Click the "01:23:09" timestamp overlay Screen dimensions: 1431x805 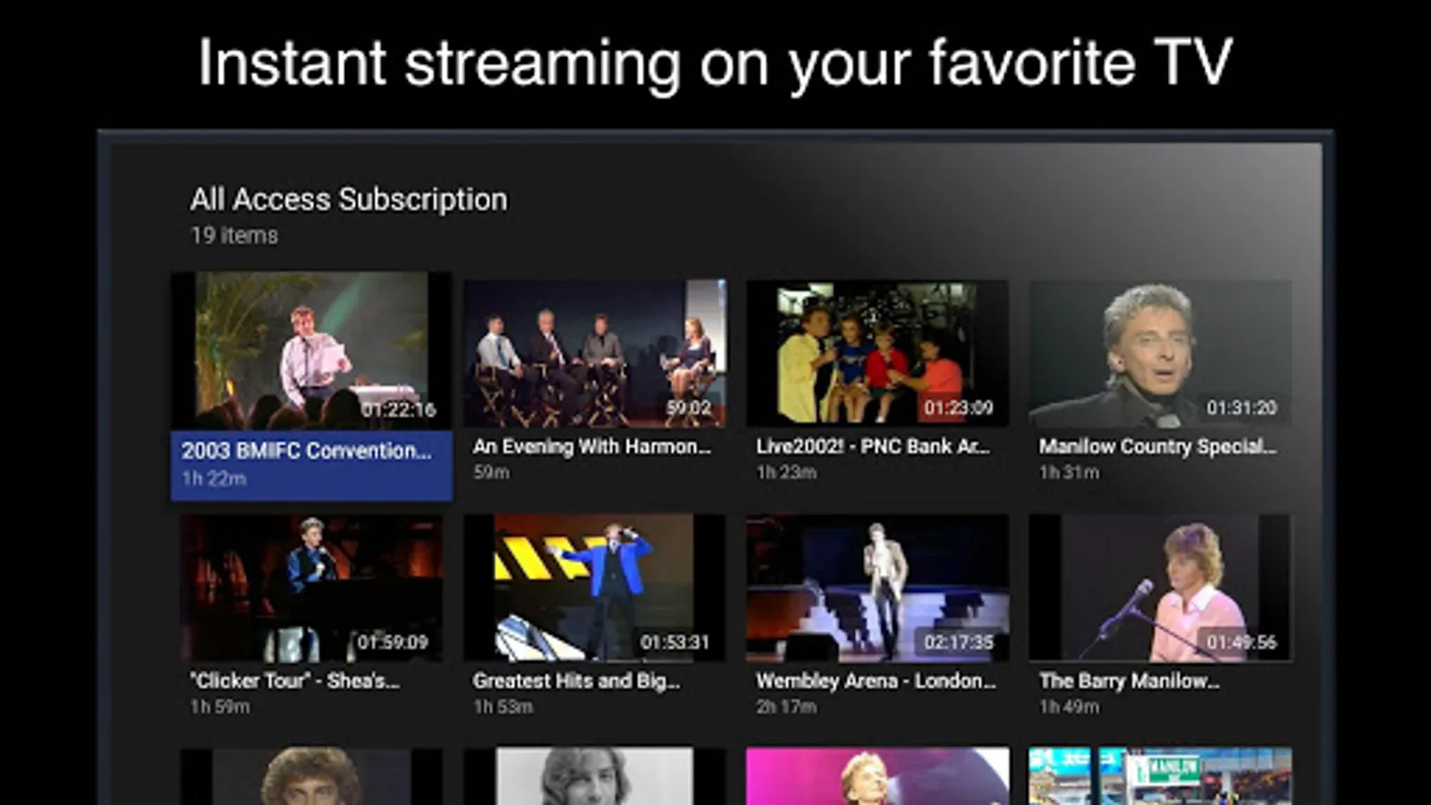(959, 408)
